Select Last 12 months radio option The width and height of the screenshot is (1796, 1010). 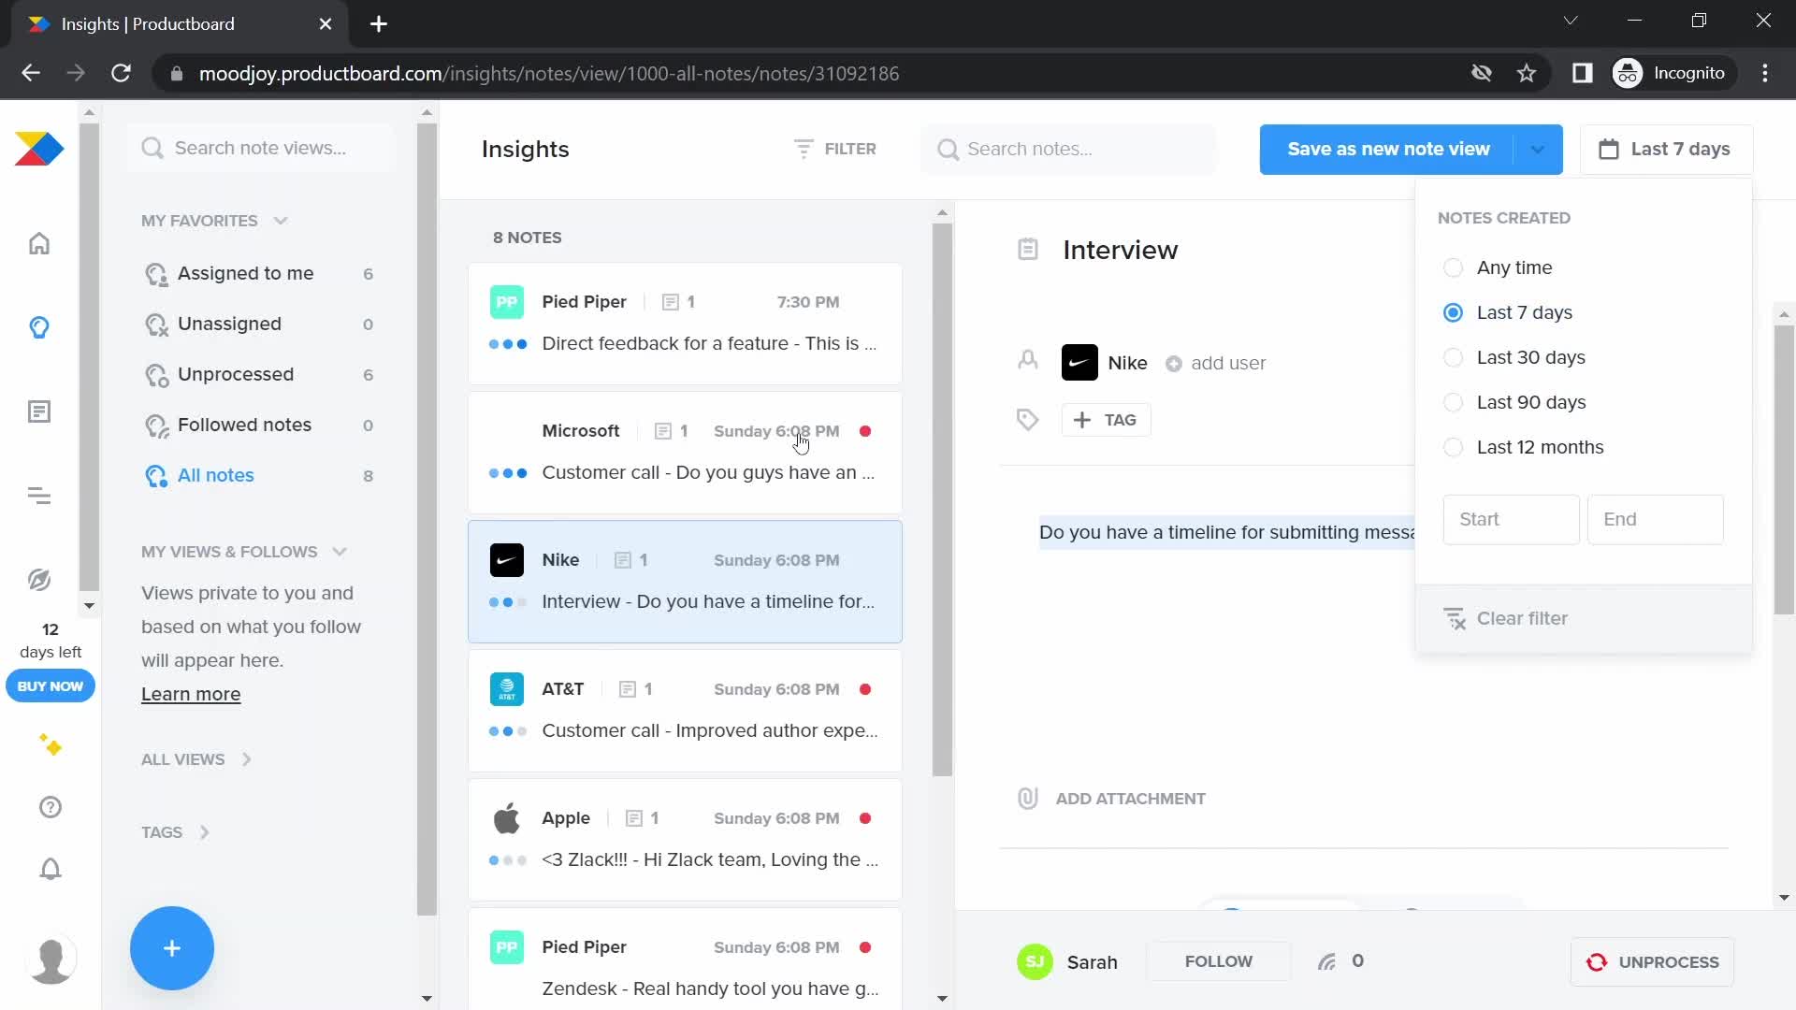tap(1453, 448)
